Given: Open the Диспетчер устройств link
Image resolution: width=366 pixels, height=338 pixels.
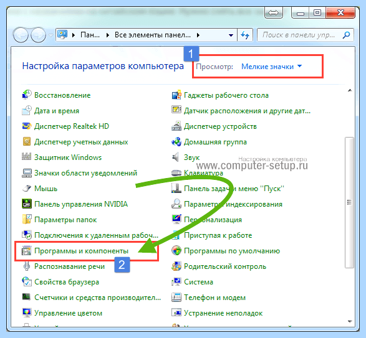Looking at the screenshot, I should pos(220,126).
